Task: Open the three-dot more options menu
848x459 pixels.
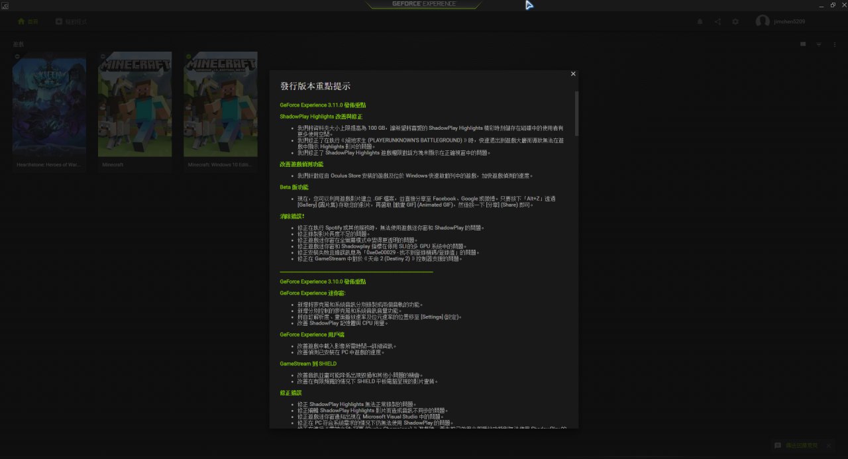Action: point(834,44)
